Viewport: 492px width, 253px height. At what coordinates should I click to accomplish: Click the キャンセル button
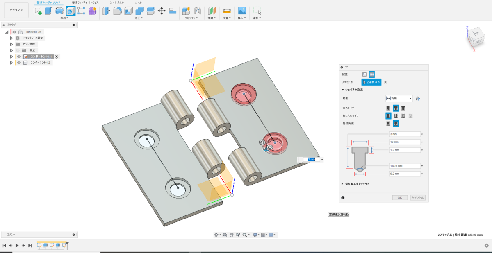point(418,197)
